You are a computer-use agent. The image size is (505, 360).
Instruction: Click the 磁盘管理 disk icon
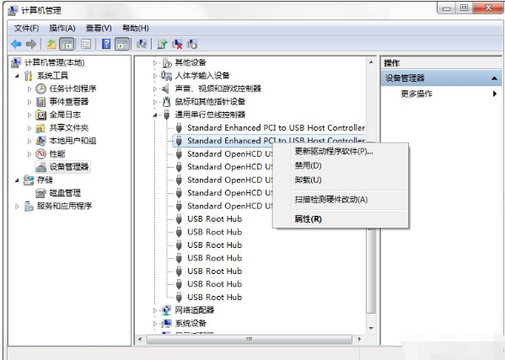click(41, 193)
